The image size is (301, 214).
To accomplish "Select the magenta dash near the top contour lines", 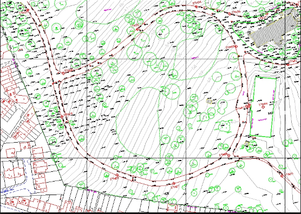I will (108, 10).
